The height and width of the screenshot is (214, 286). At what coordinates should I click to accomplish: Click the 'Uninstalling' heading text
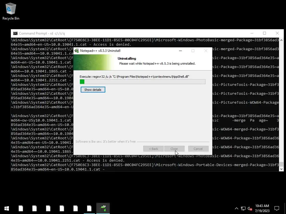pos(127,59)
